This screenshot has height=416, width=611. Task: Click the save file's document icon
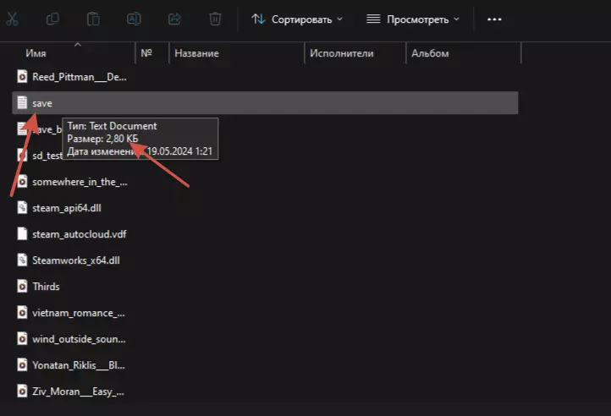click(22, 103)
